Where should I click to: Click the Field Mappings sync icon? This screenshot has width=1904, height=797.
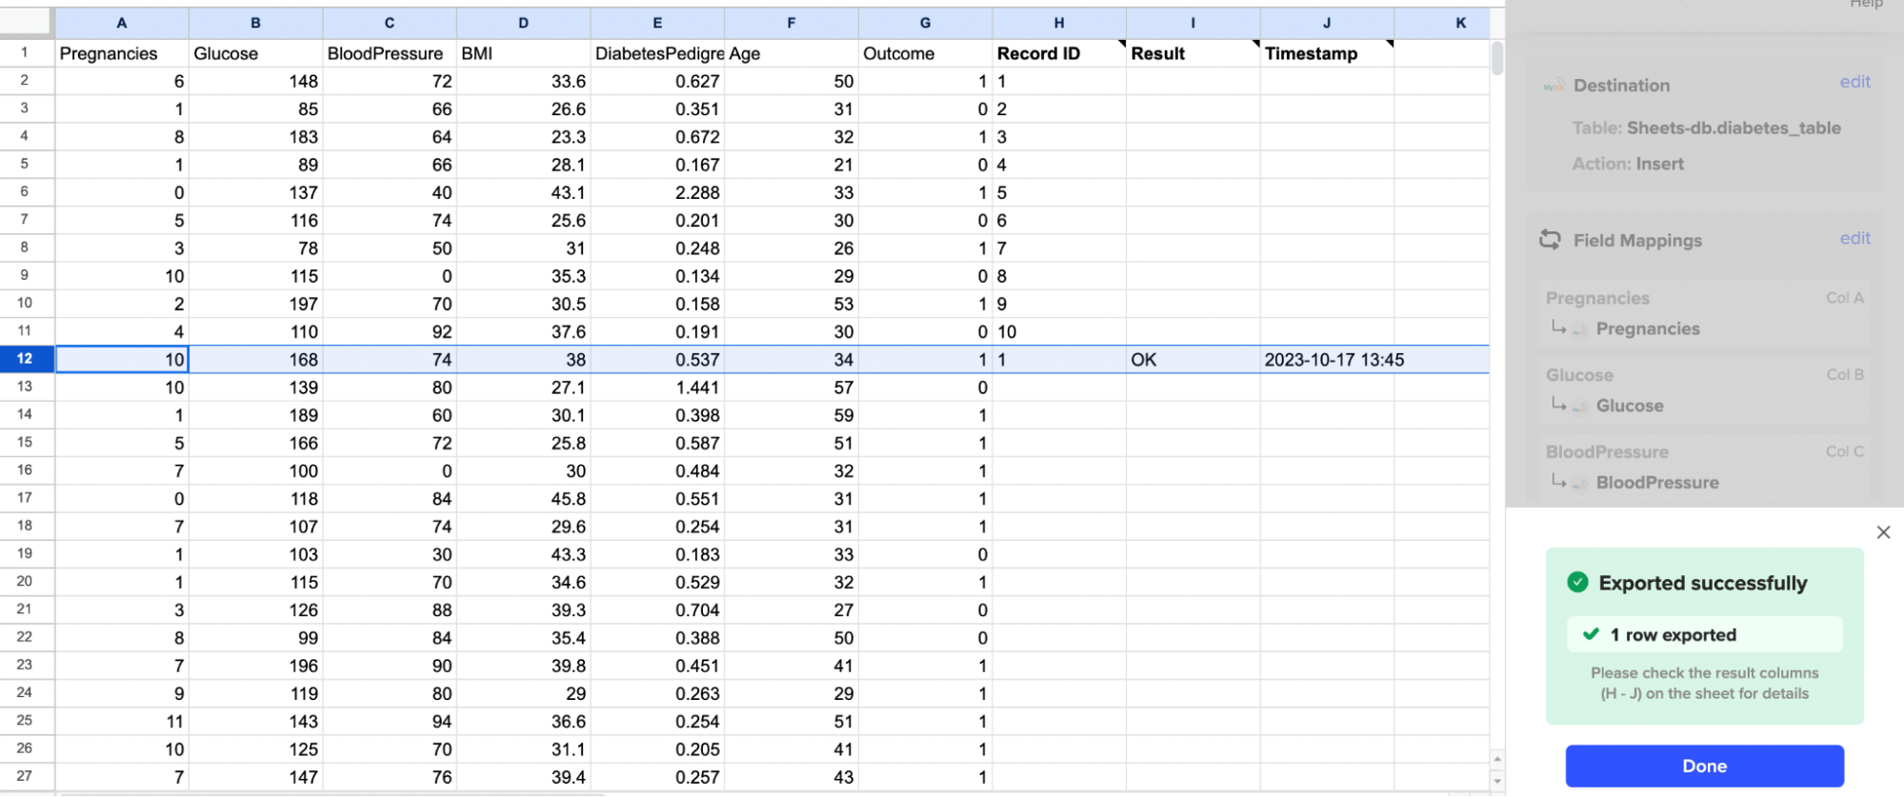[x=1550, y=240]
